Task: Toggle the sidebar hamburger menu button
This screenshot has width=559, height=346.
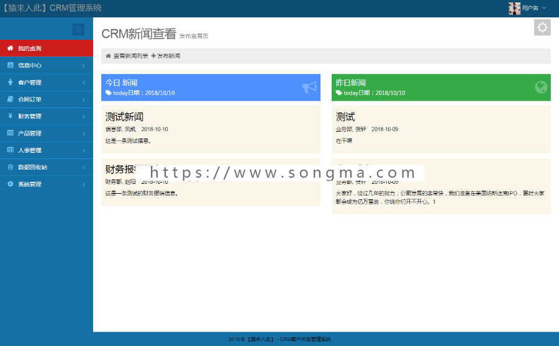Action: 78,29
